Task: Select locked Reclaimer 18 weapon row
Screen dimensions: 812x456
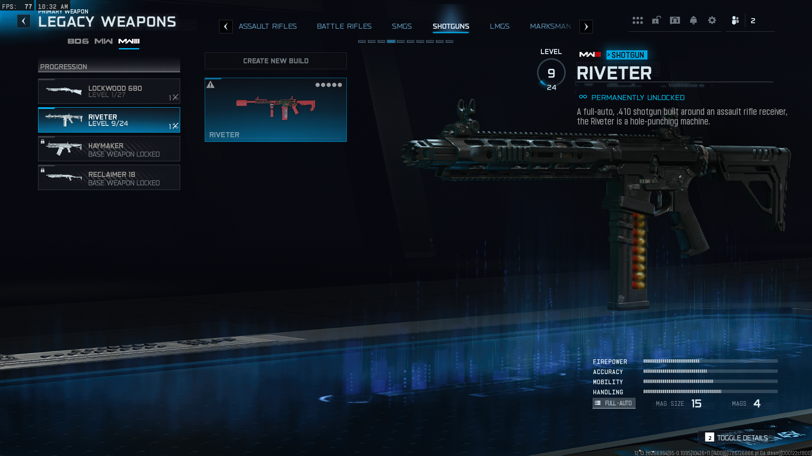Action: [109, 177]
